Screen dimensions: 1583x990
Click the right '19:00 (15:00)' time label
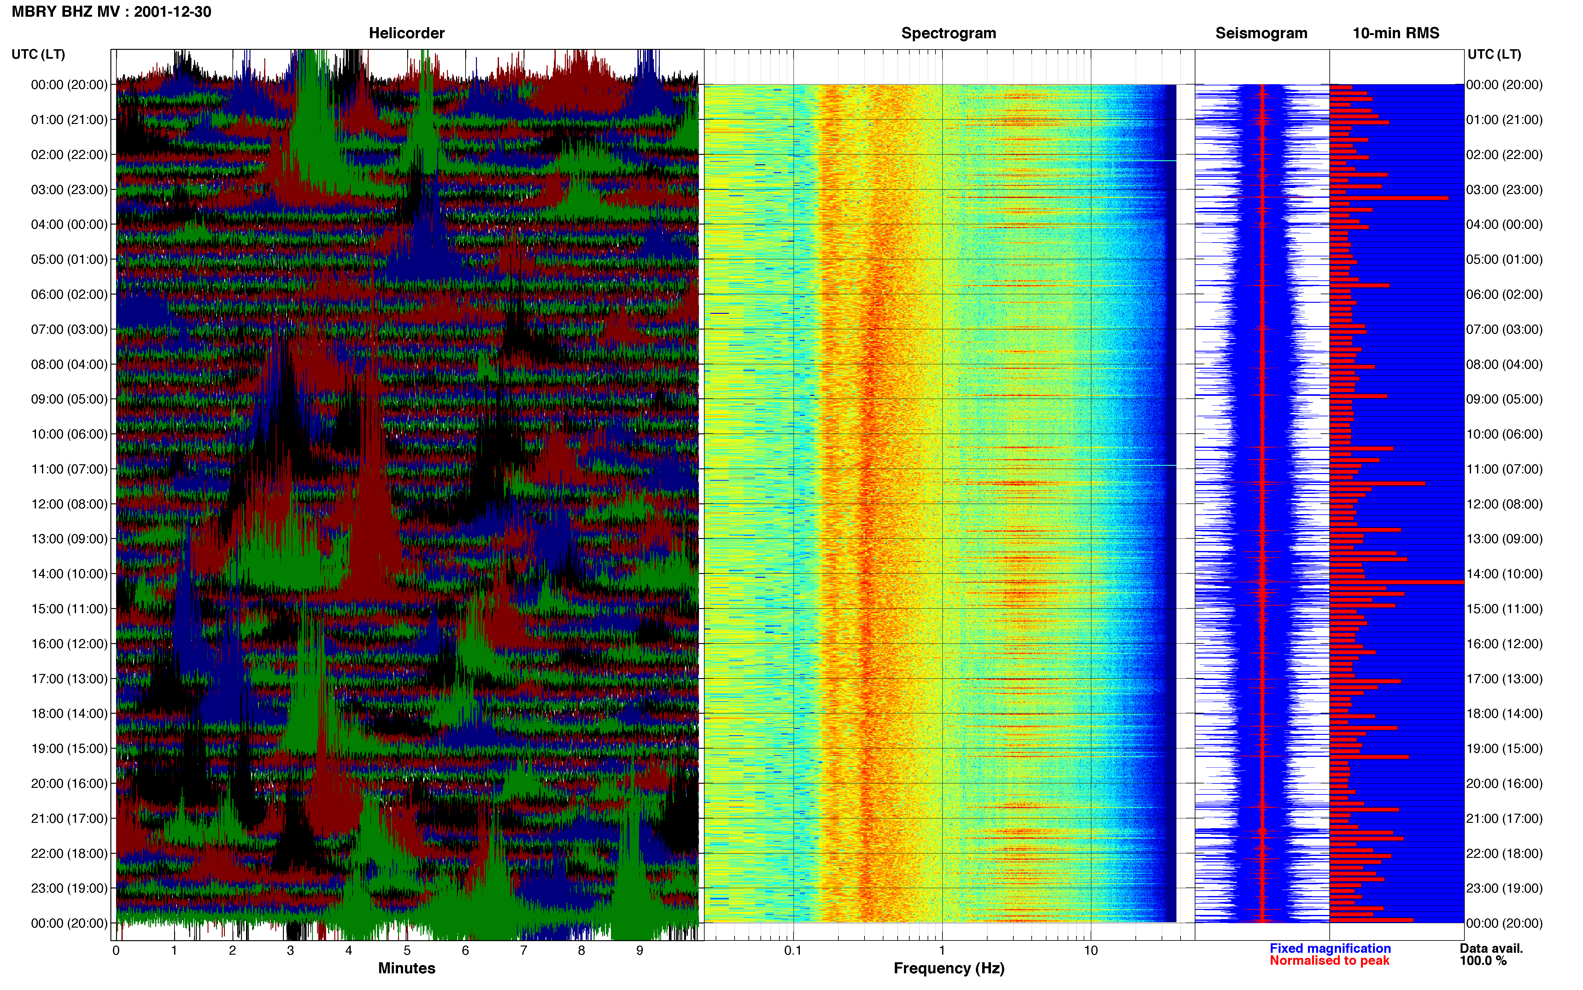(1504, 748)
